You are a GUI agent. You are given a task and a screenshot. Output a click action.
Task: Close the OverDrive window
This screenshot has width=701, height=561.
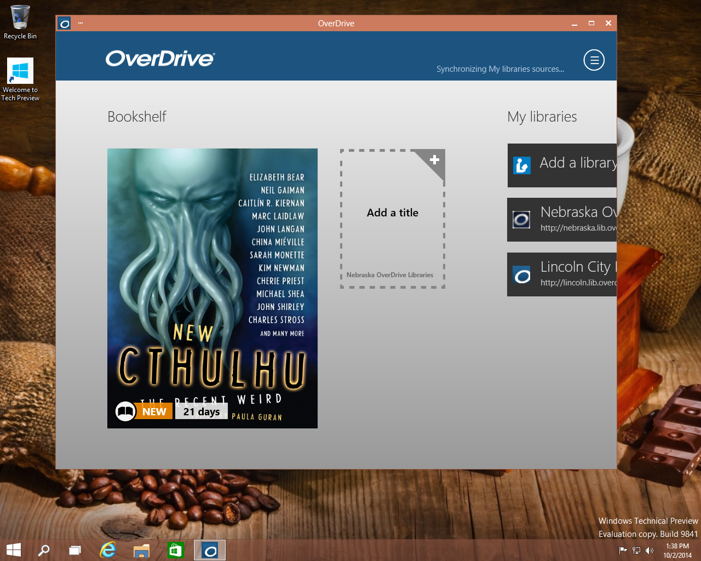pyautogui.click(x=608, y=23)
